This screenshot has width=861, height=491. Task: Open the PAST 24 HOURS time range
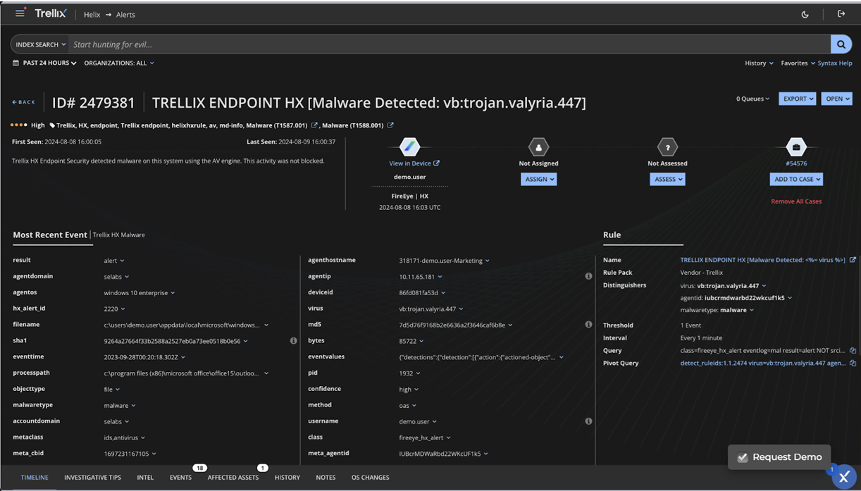45,63
